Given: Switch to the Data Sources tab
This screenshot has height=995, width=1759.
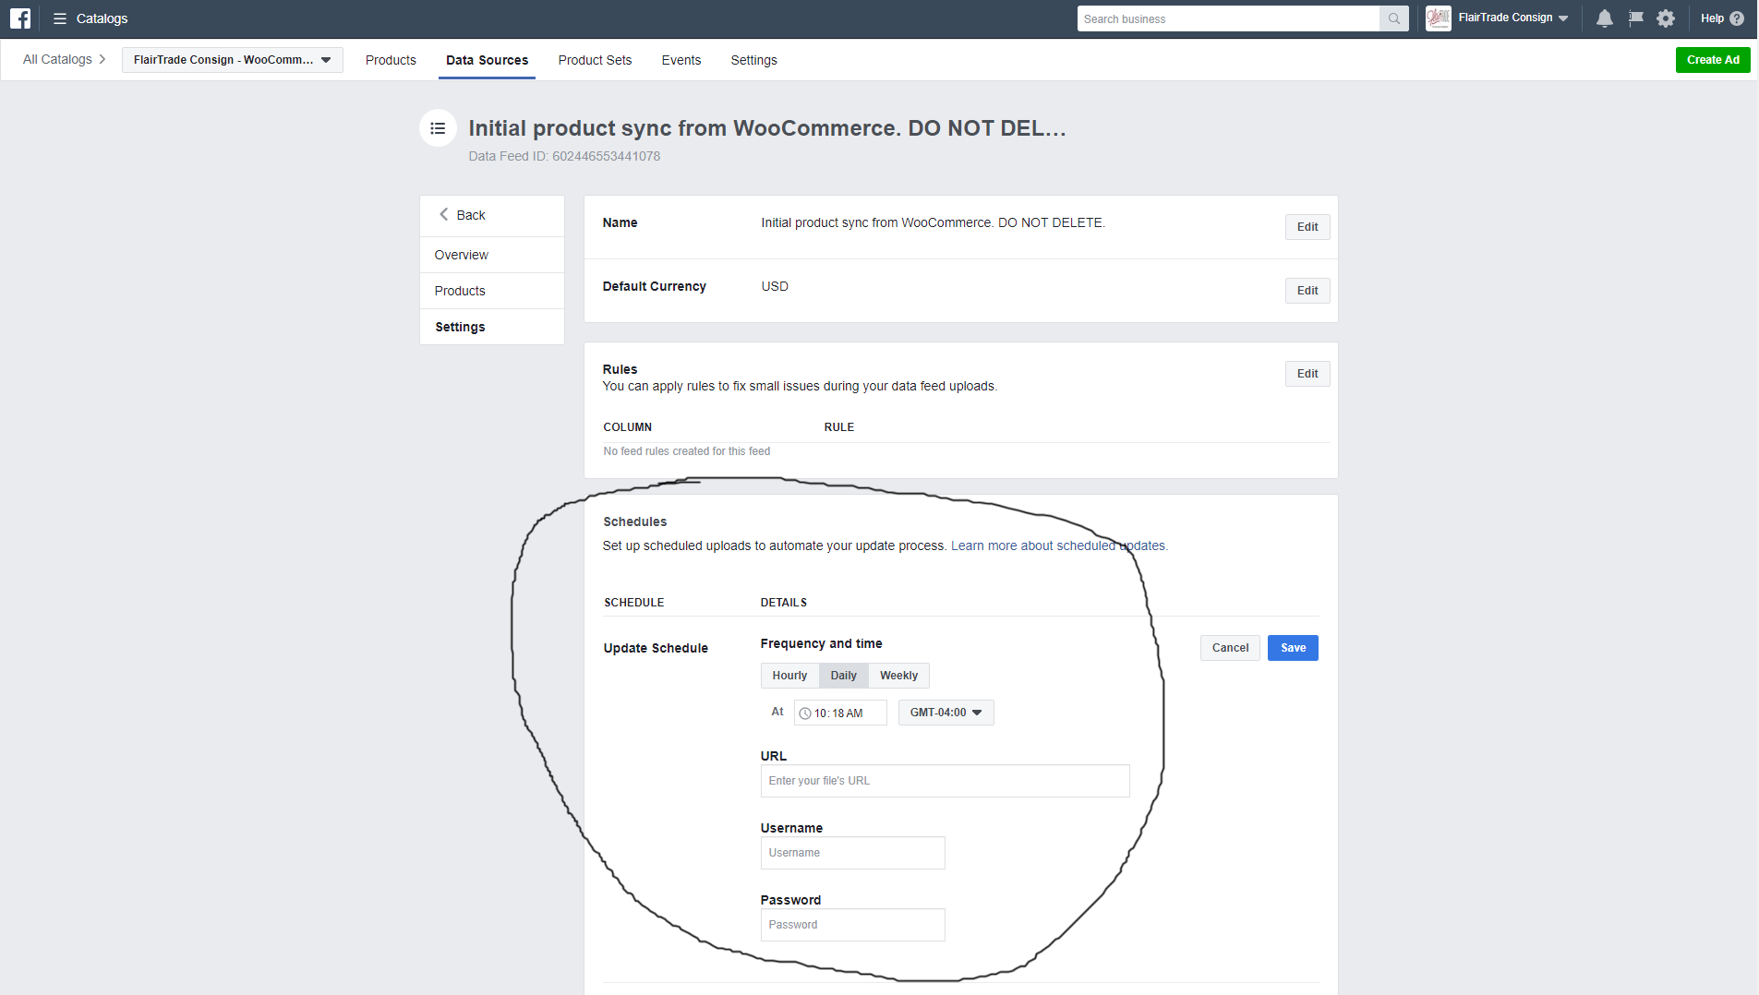Looking at the screenshot, I should [488, 60].
